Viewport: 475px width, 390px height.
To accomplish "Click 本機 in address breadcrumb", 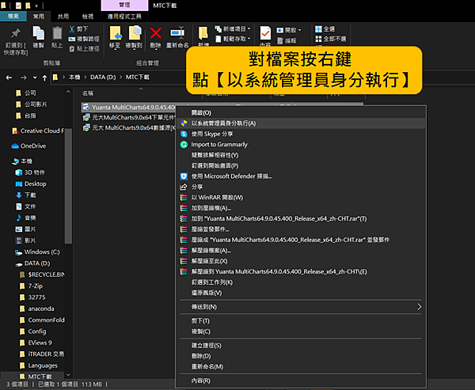I will pyautogui.click(x=74, y=78).
